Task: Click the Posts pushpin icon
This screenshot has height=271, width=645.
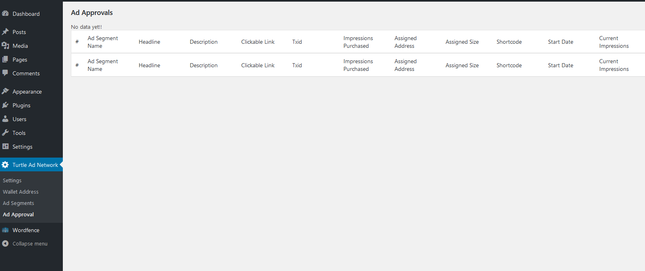Action: click(x=5, y=32)
